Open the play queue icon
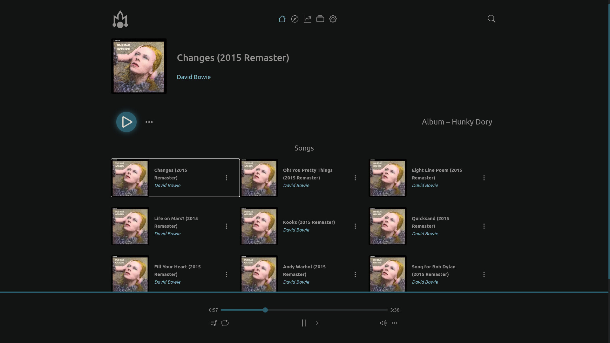This screenshot has height=343, width=610. pos(214,323)
